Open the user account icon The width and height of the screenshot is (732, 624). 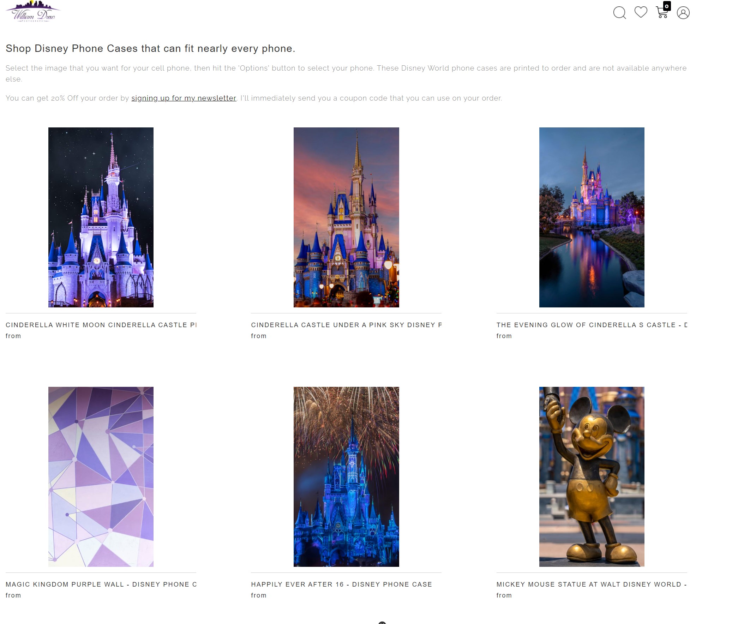coord(683,13)
